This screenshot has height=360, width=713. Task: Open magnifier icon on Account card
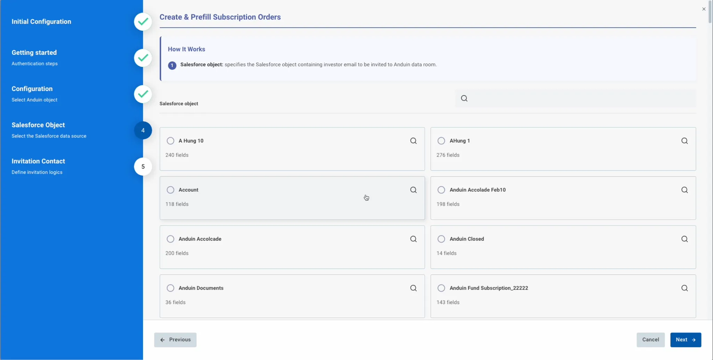point(413,190)
